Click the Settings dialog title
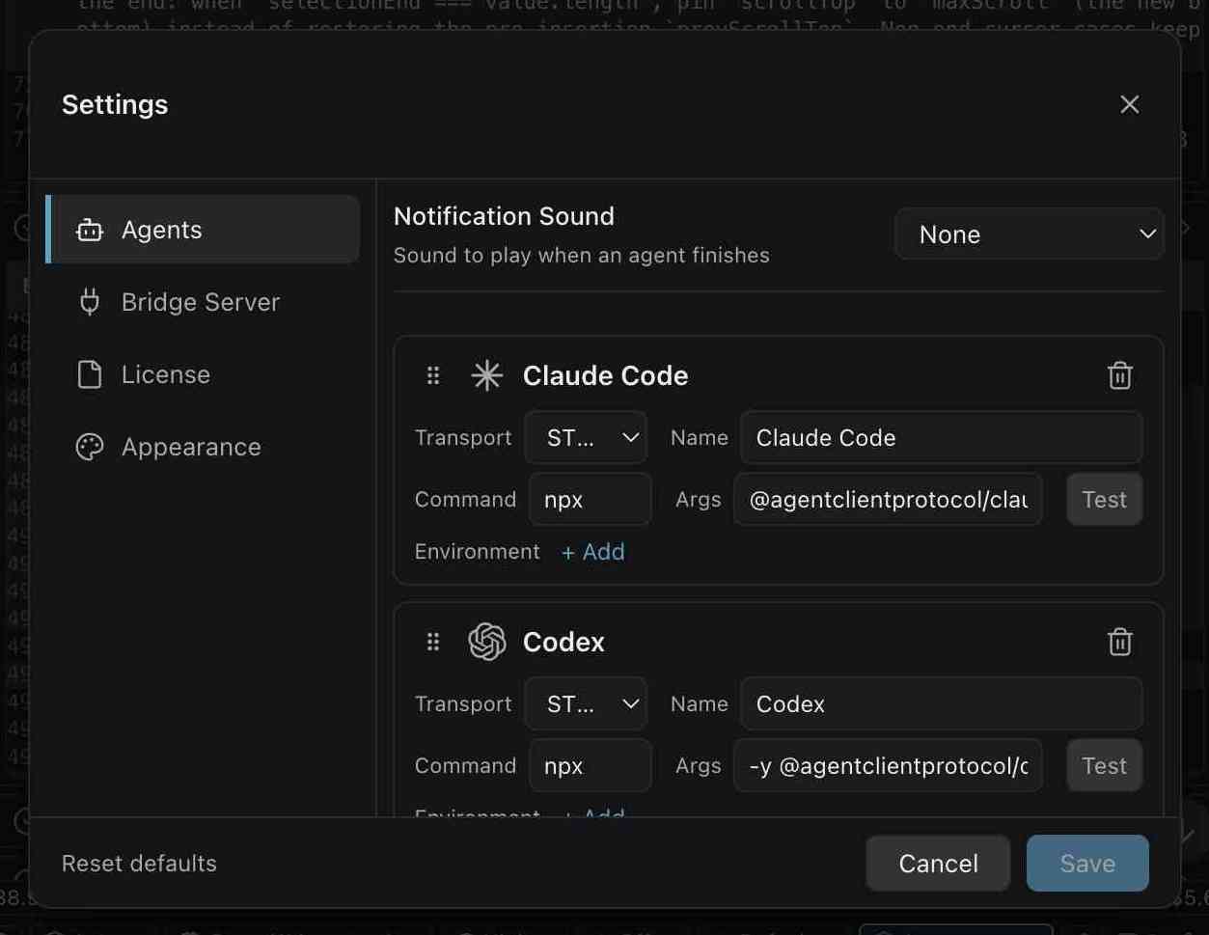Viewport: 1209px width, 935px height. click(115, 104)
